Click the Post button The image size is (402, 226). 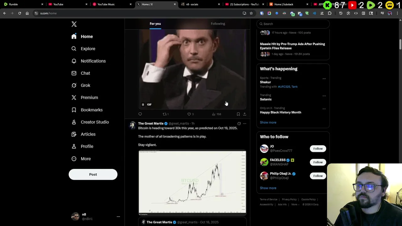click(x=93, y=175)
